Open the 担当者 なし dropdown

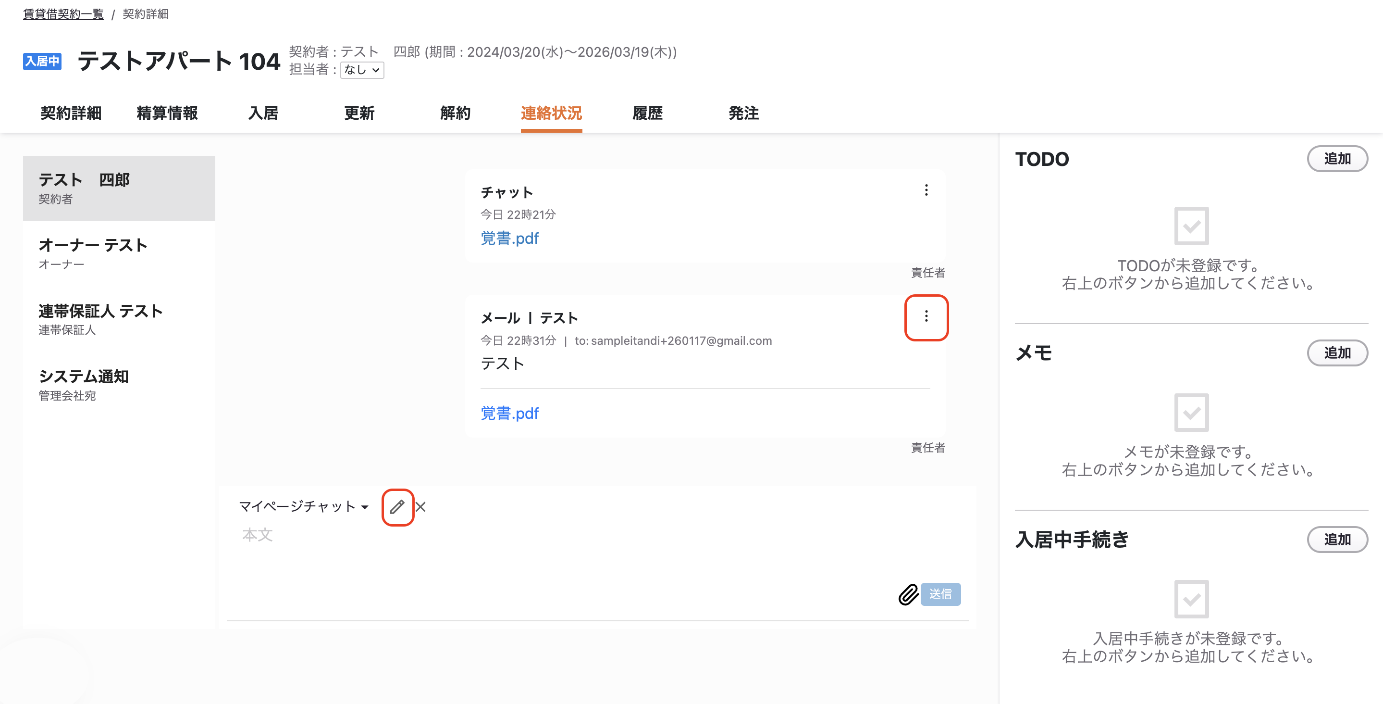point(362,70)
